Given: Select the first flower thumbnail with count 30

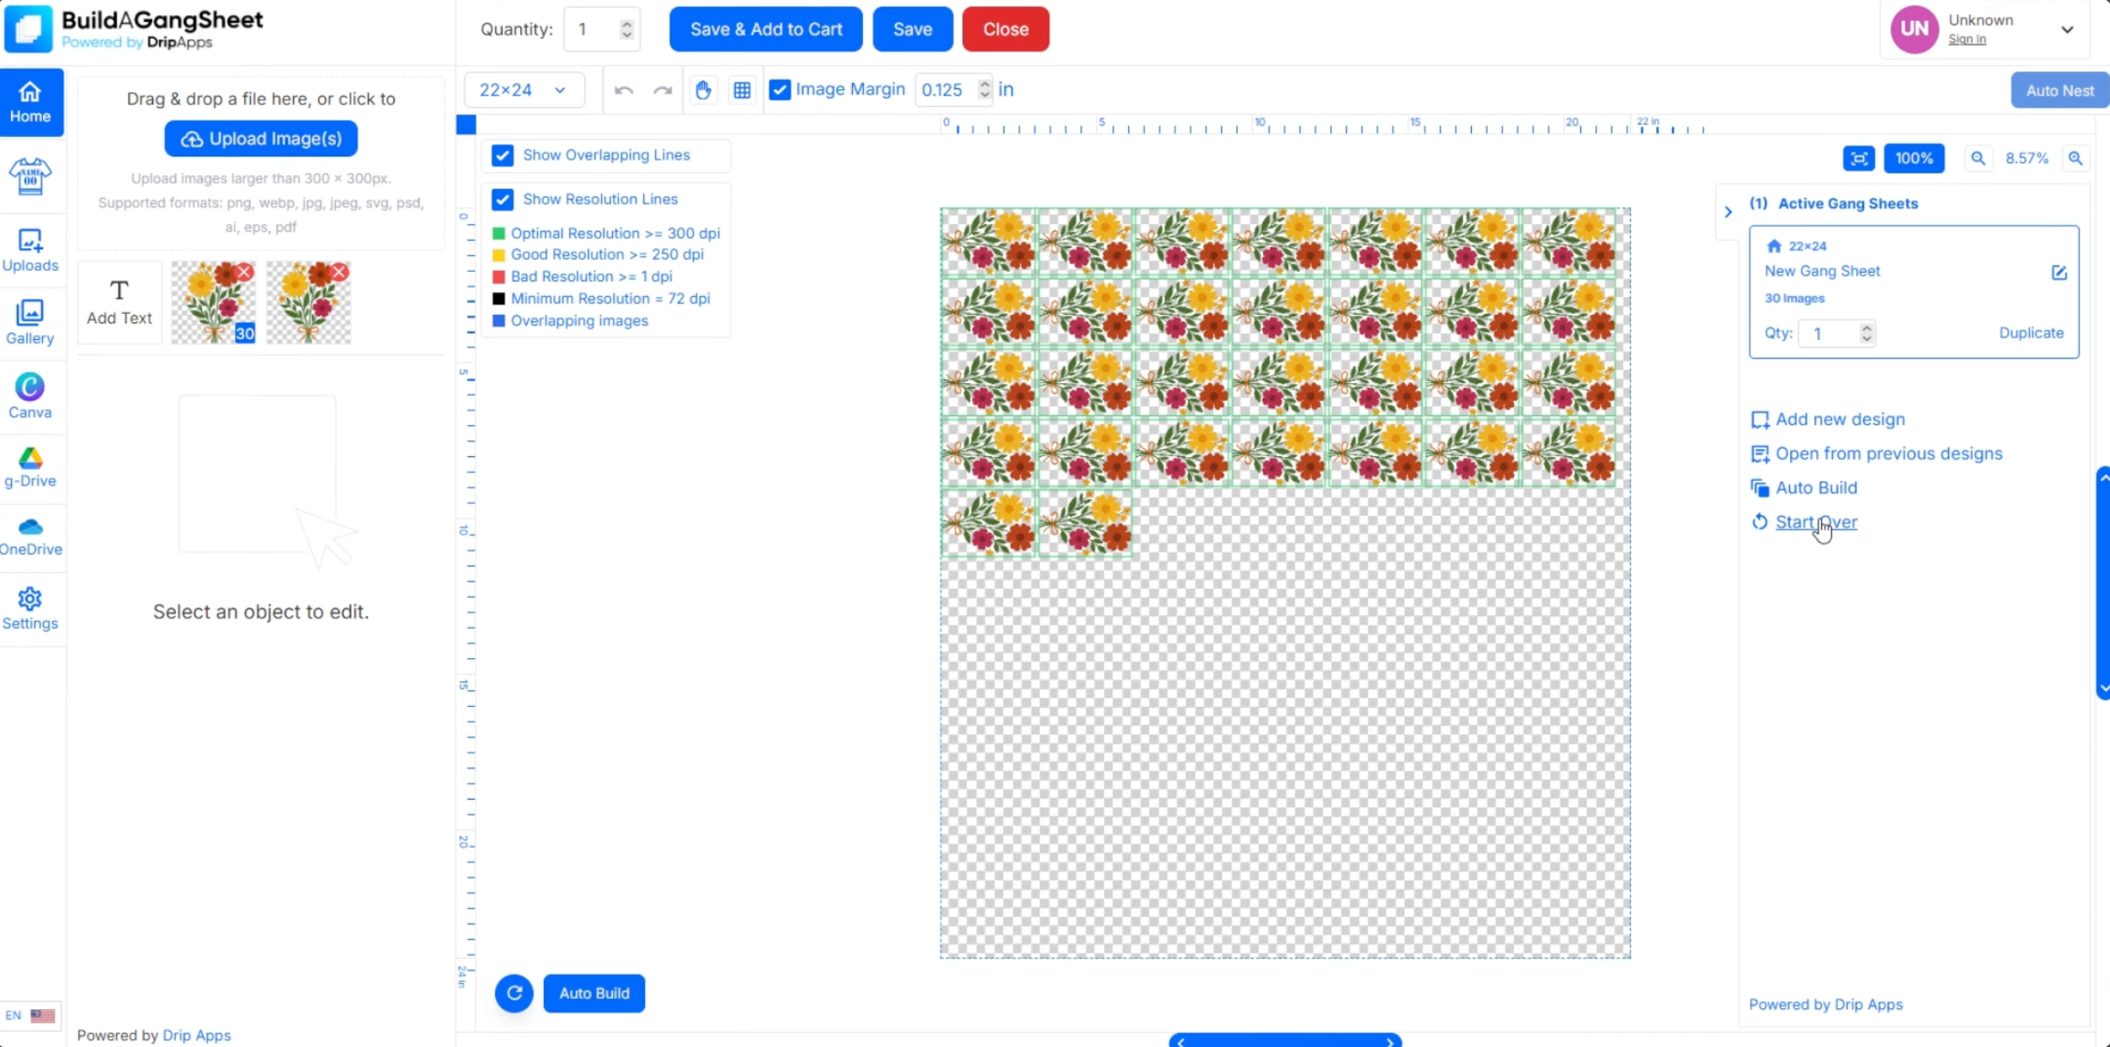Looking at the screenshot, I should click(x=213, y=303).
